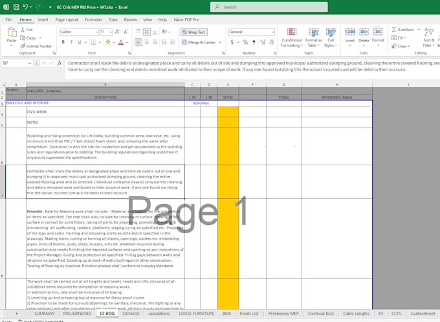This screenshot has width=440, height=322.
Task: Click the Percent Style icon
Action: [x=245, y=42]
